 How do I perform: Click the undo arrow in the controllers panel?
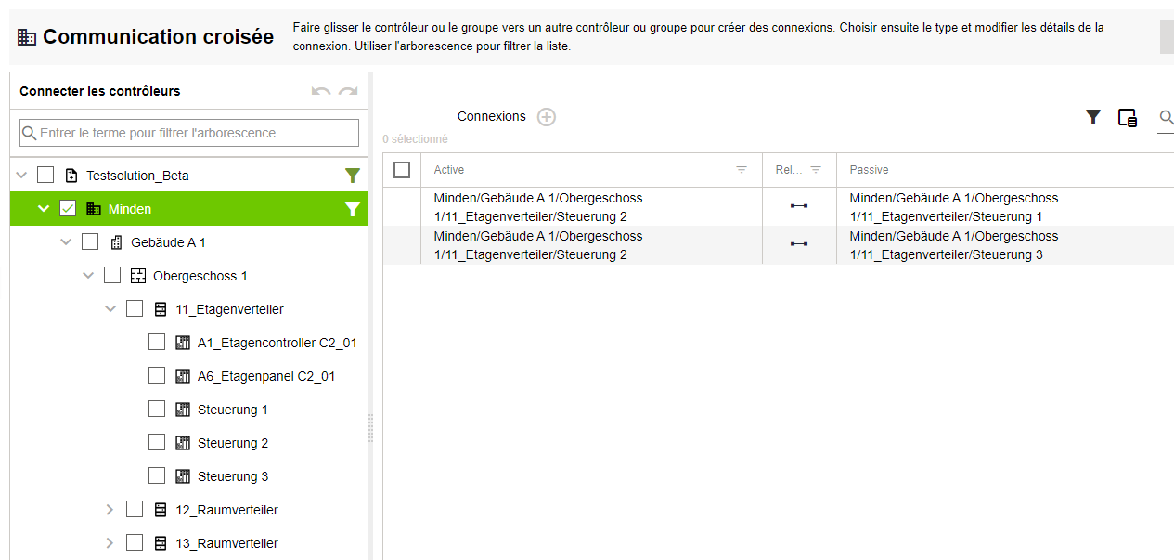(x=321, y=91)
